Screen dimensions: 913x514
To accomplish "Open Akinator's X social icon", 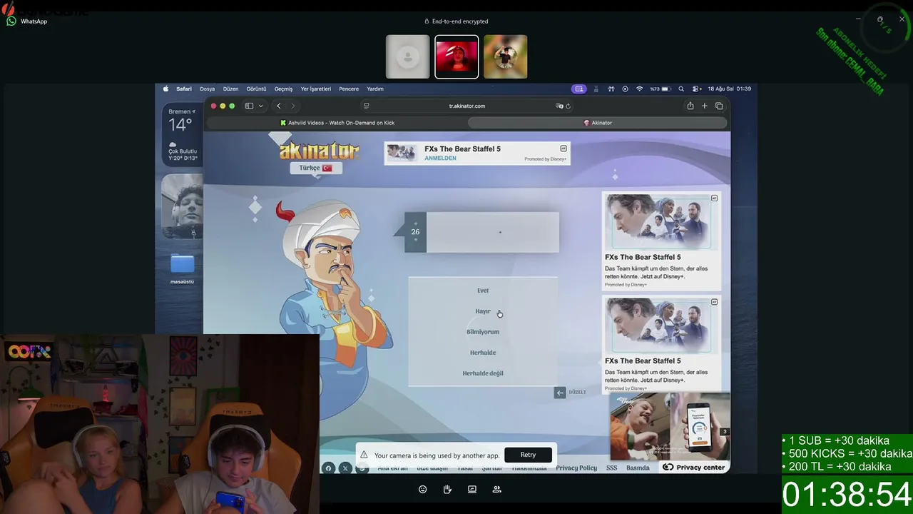I will pos(345,468).
